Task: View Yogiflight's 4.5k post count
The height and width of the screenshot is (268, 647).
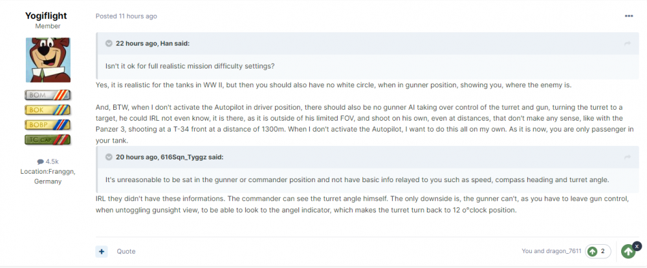Action: click(47, 161)
